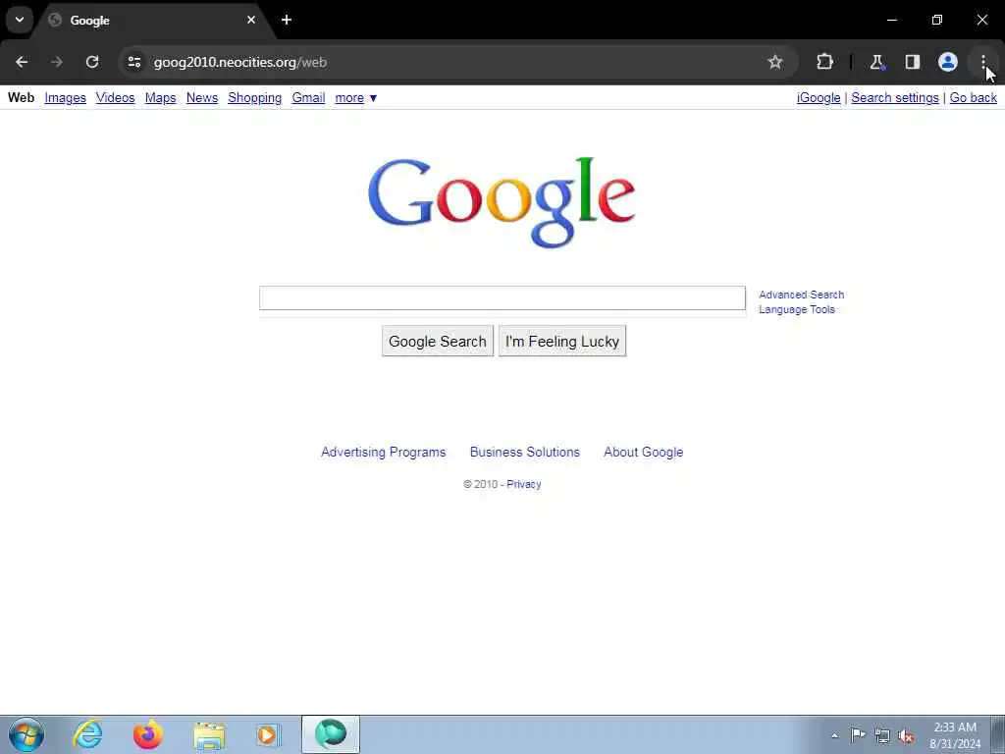Image resolution: width=1005 pixels, height=754 pixels.
Task: Minimize the browser window
Action: click(x=891, y=20)
